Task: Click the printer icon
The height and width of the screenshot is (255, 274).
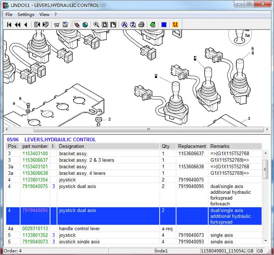Action: pos(141,24)
